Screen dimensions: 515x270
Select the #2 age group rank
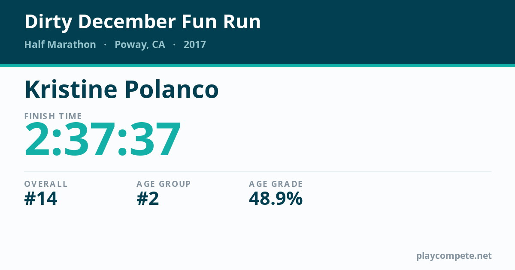tap(148, 199)
